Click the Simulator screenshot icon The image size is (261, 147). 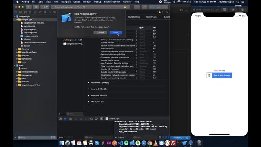[225, 10]
